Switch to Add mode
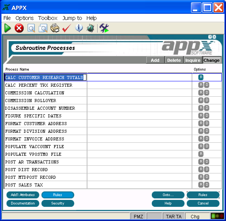Viewport: 226px width, 221px height. 155,60
